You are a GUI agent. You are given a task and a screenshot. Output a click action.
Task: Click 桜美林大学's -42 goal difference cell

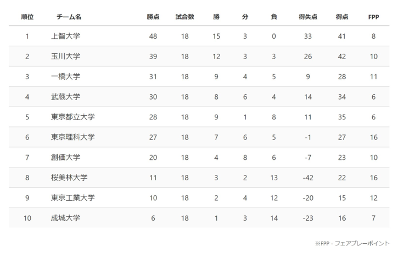(307, 178)
